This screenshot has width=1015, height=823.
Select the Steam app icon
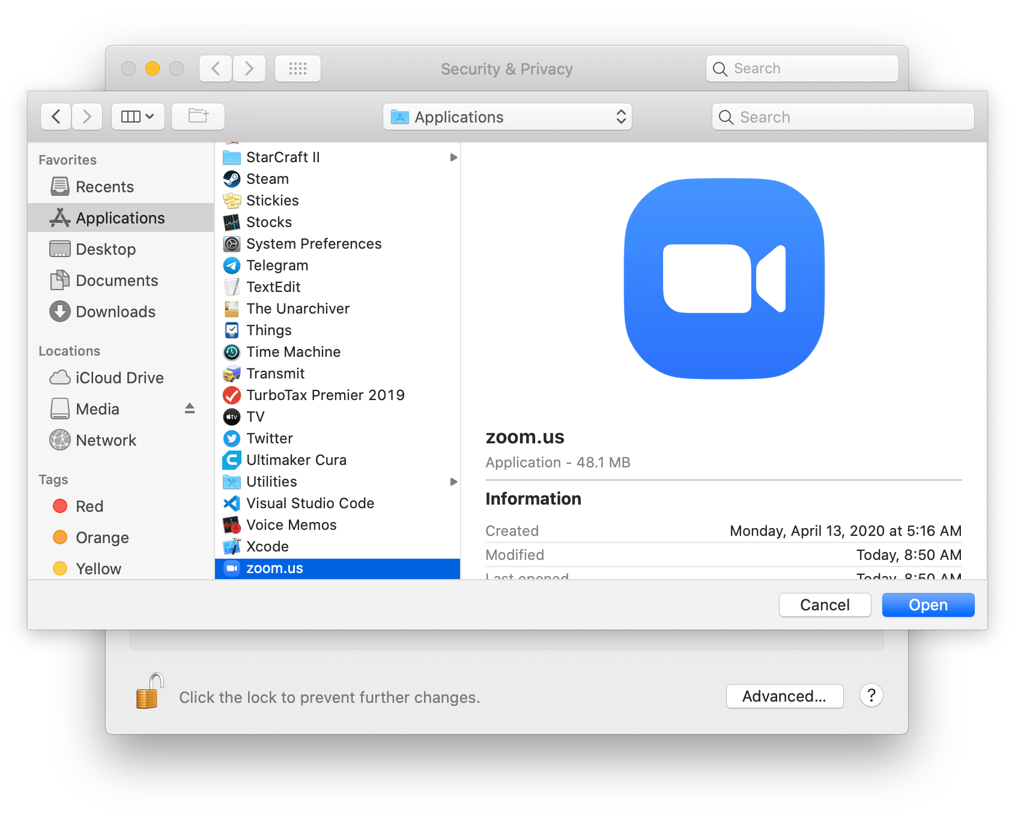point(232,178)
